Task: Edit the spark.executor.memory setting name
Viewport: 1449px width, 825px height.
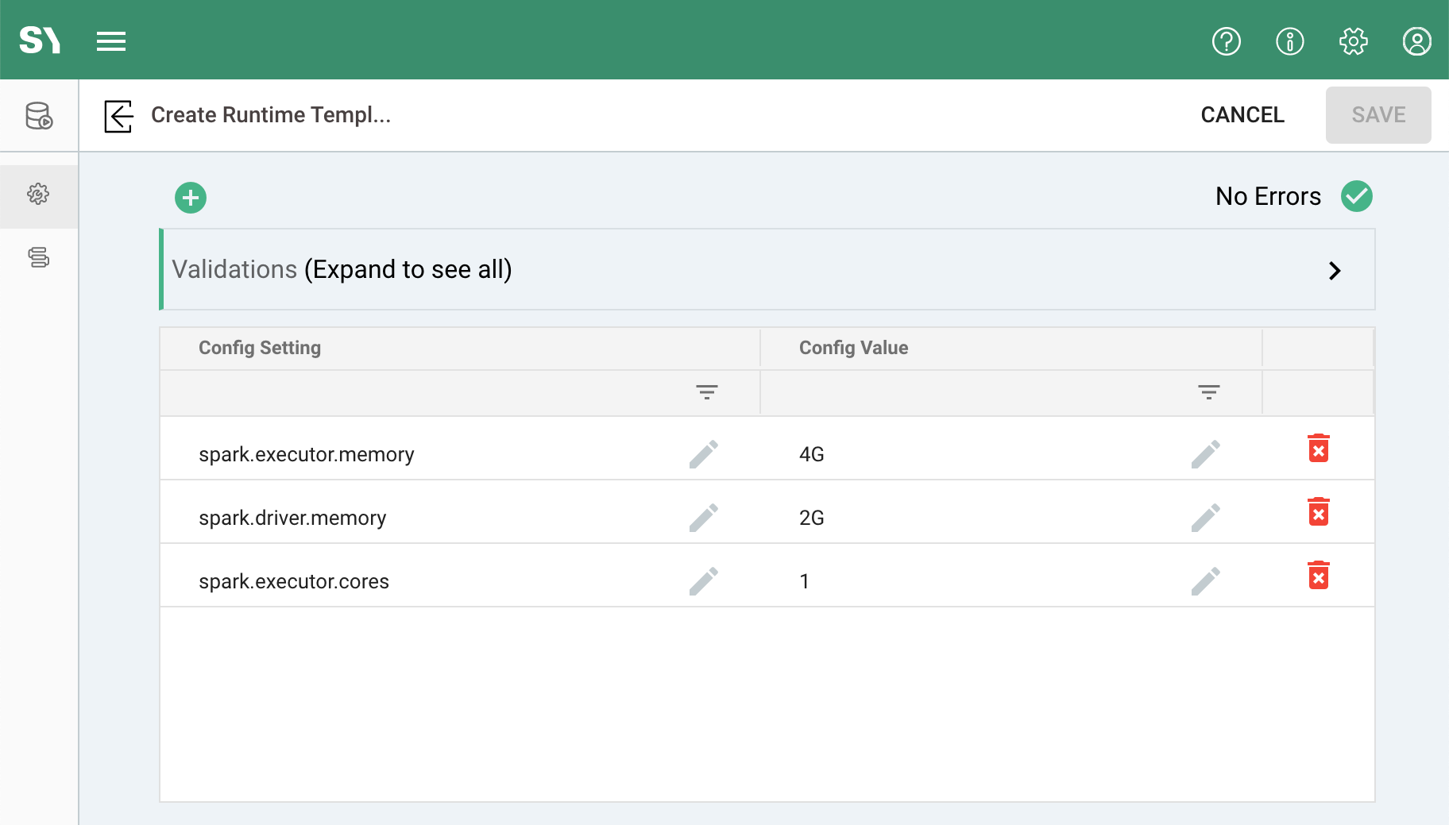Action: [705, 453]
